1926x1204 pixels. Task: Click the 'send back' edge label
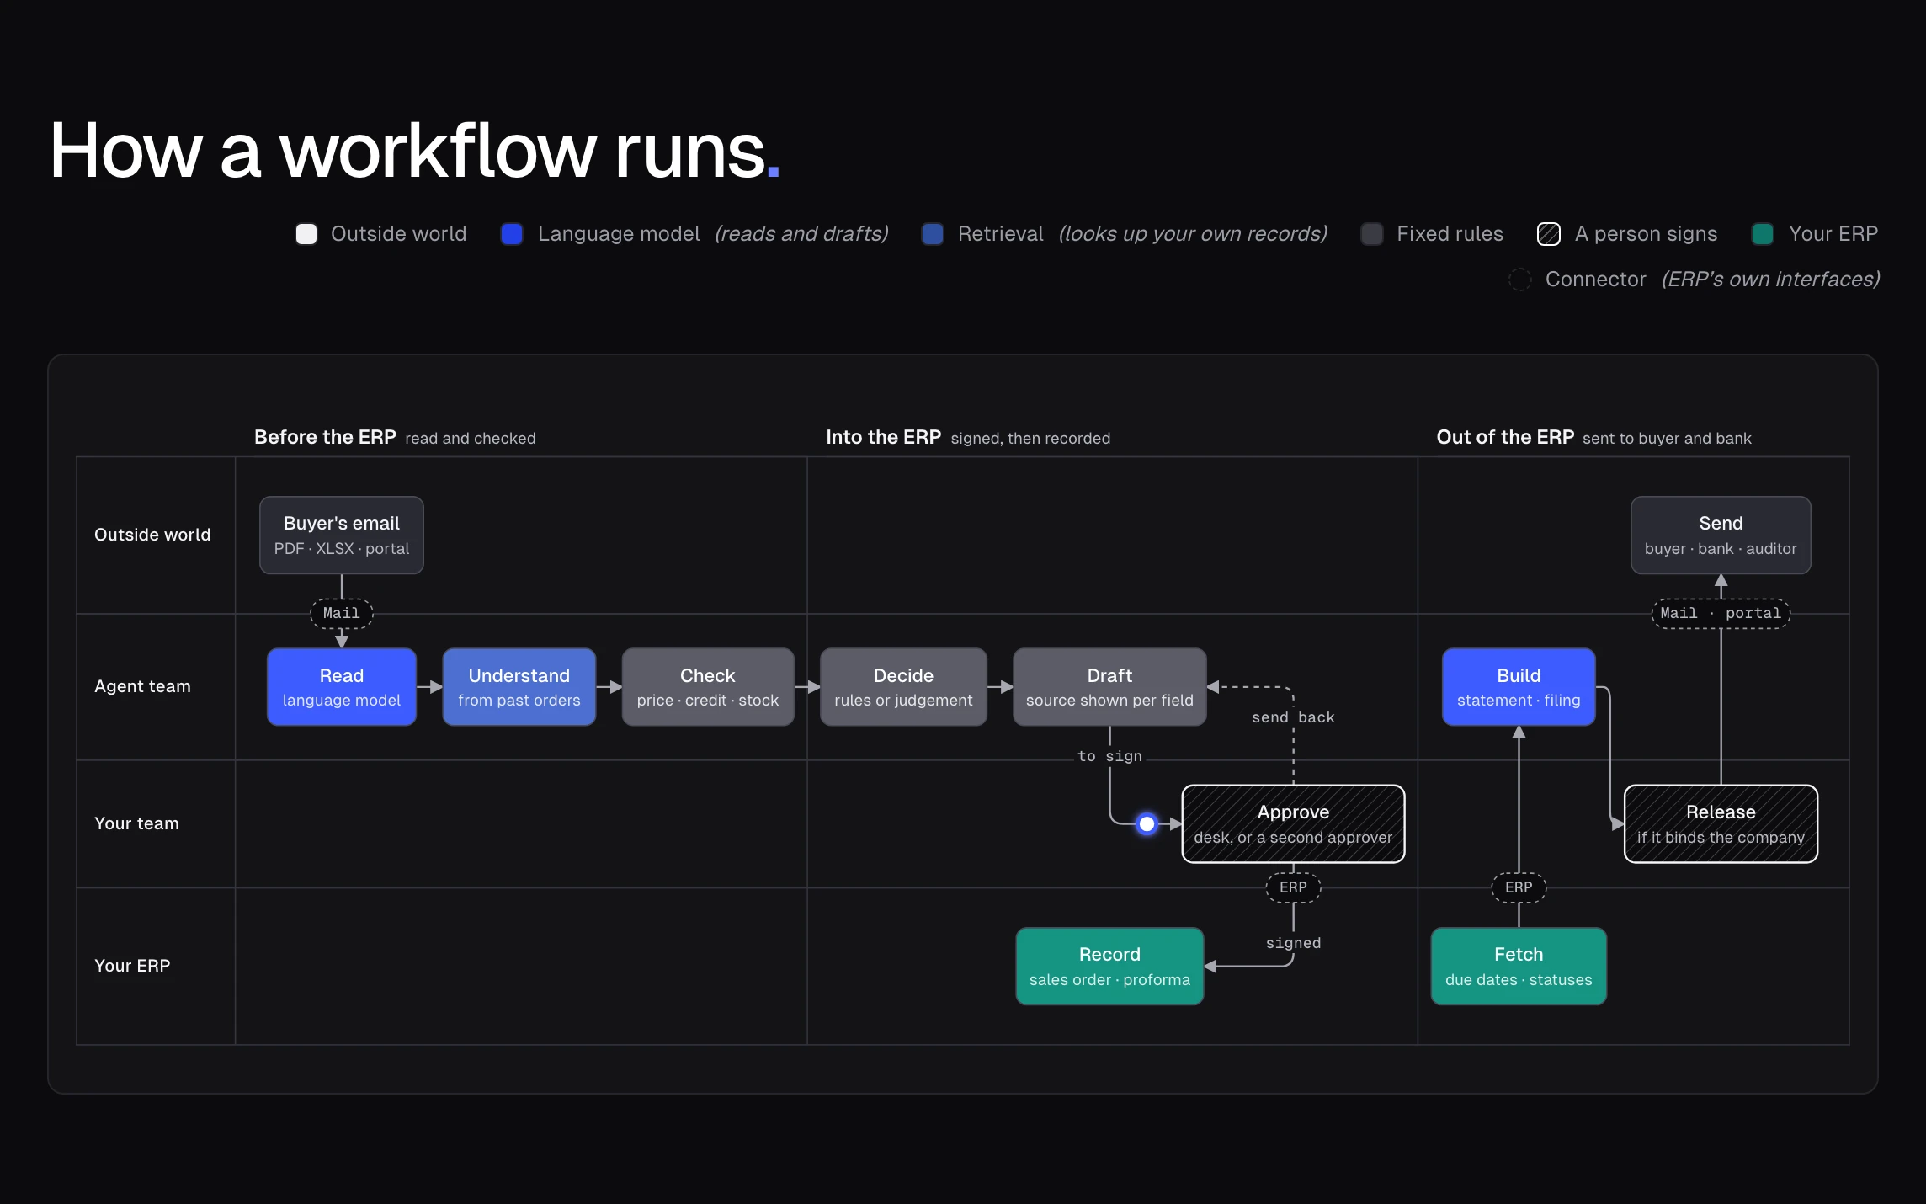pyautogui.click(x=1294, y=718)
